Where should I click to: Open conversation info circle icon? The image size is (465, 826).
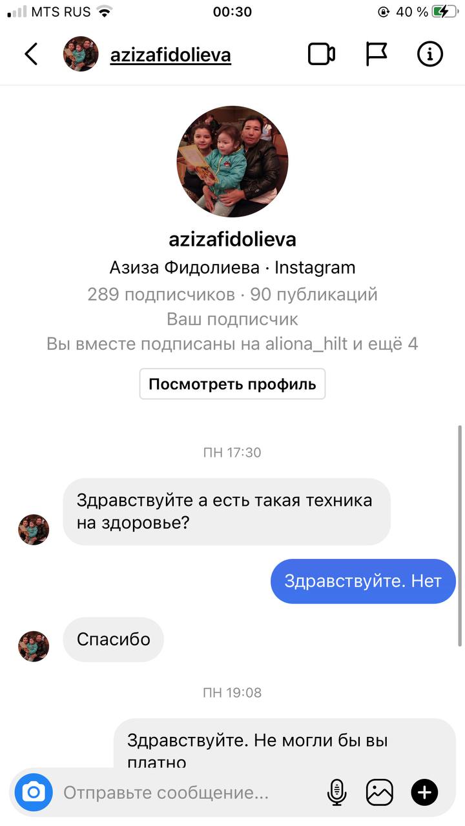[429, 54]
